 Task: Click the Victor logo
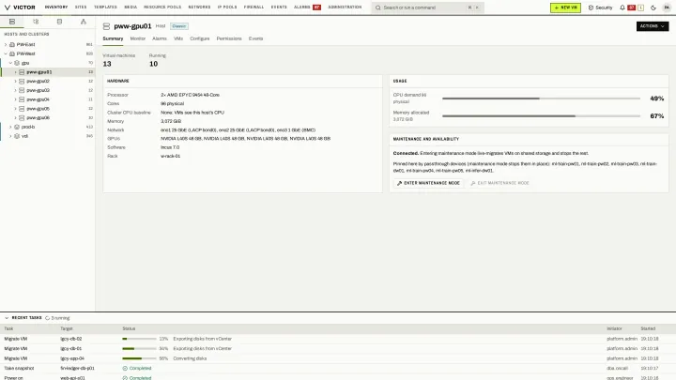pos(20,8)
